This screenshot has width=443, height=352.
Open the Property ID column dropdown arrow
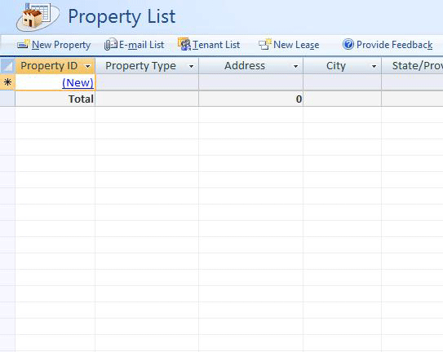[x=88, y=66]
